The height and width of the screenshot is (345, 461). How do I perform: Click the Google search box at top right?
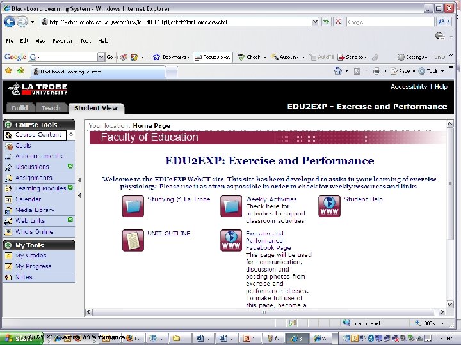[x=390, y=22]
